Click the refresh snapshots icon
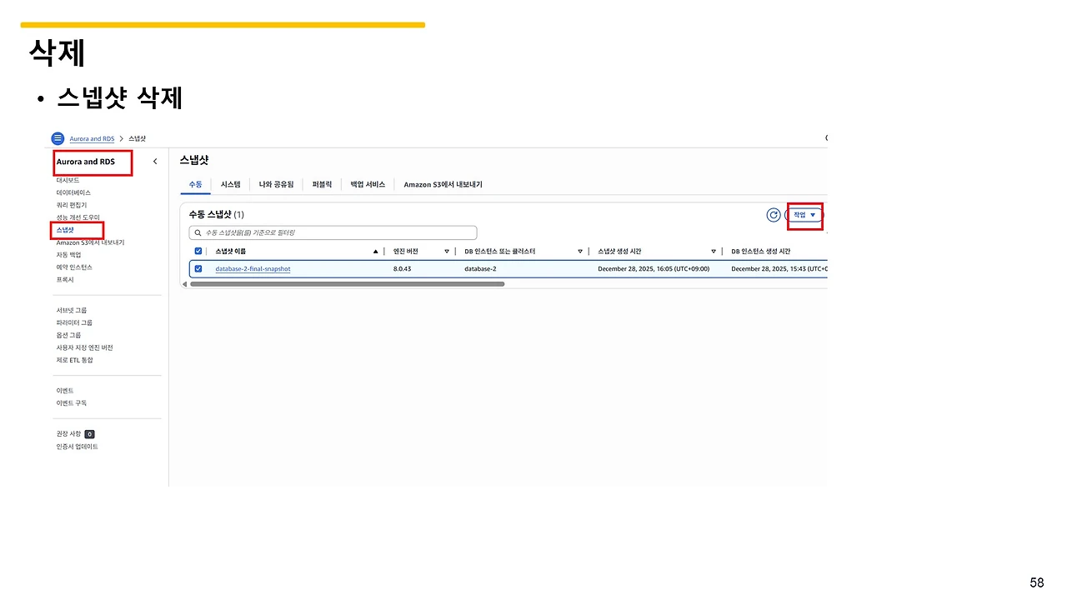Screen dimensions: 1067x600 coord(774,215)
